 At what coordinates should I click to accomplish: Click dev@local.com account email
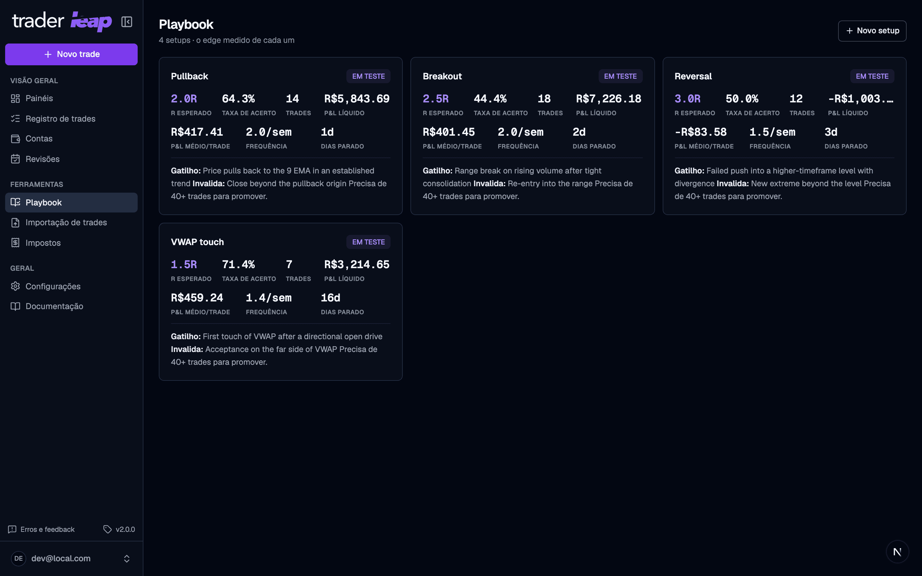pos(61,558)
